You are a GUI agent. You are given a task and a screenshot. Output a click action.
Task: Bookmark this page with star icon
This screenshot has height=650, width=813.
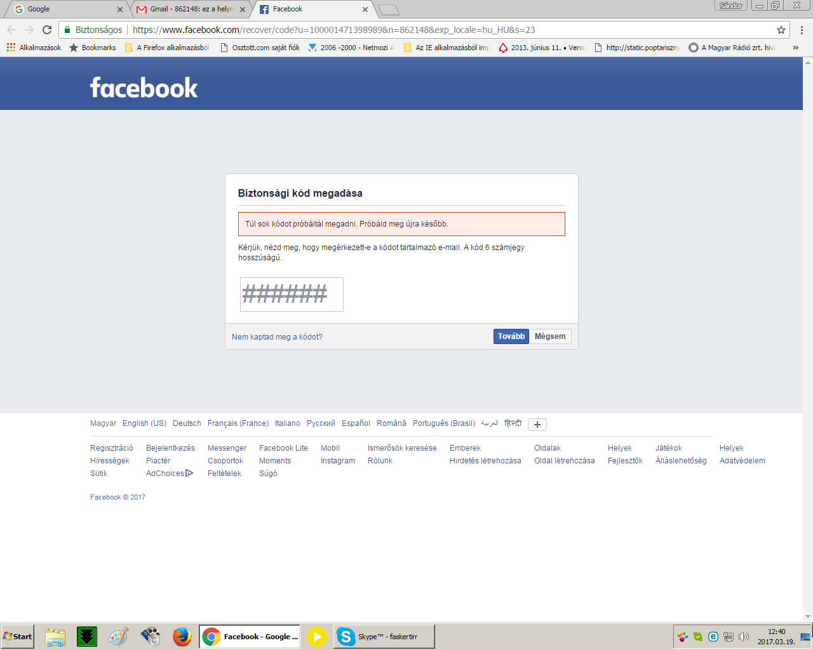[x=781, y=30]
